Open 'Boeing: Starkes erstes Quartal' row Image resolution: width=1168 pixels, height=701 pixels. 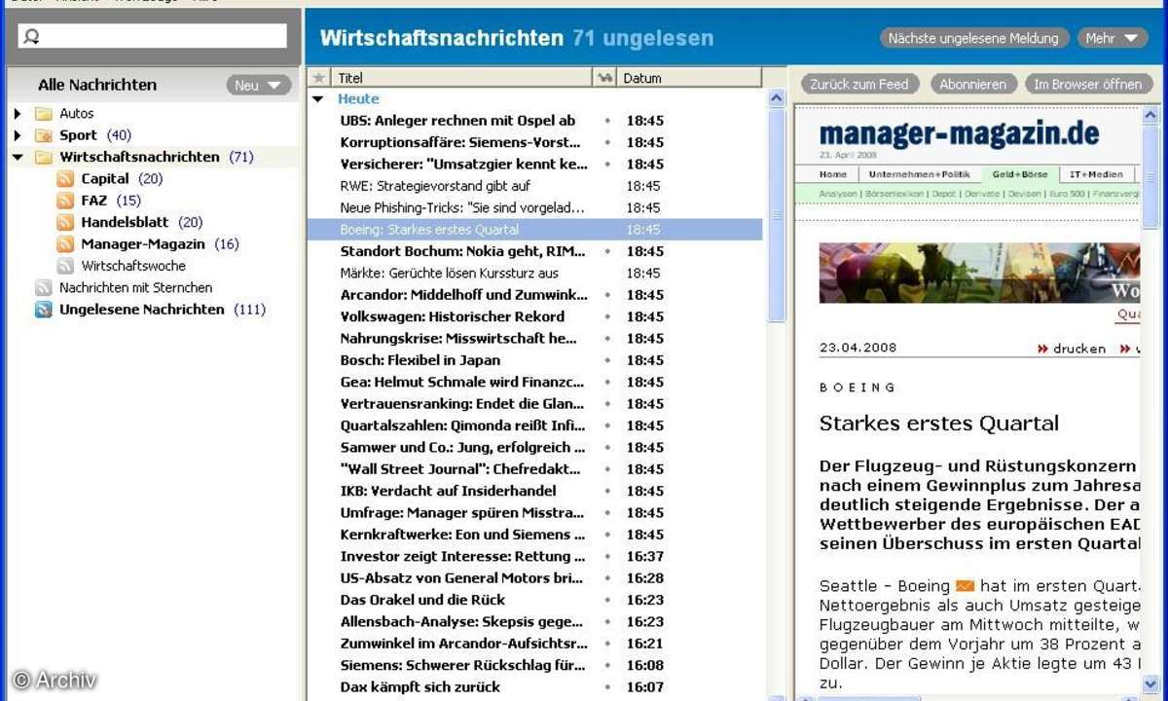[534, 230]
